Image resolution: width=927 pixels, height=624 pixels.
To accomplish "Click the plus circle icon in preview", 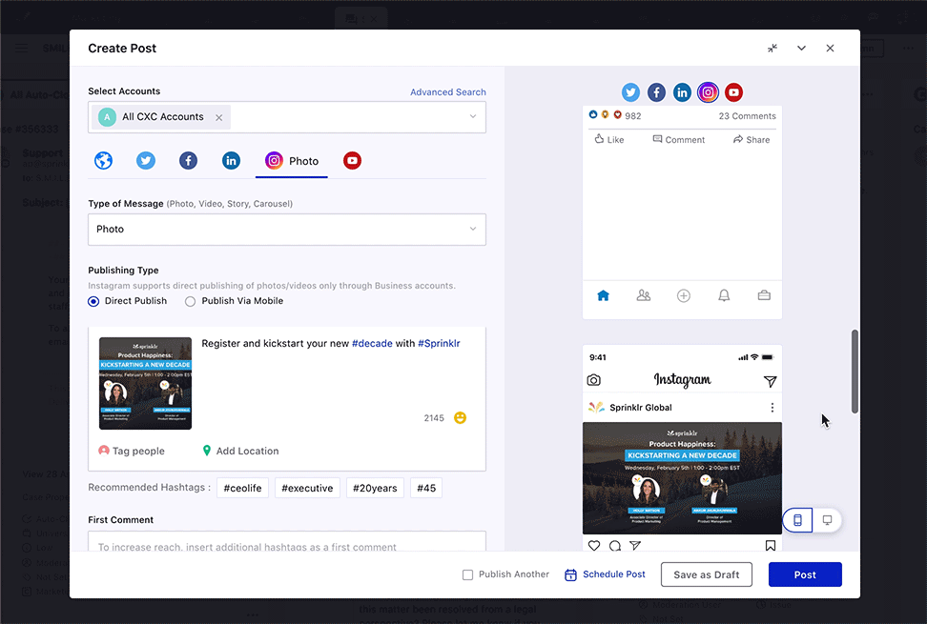I will 684,295.
